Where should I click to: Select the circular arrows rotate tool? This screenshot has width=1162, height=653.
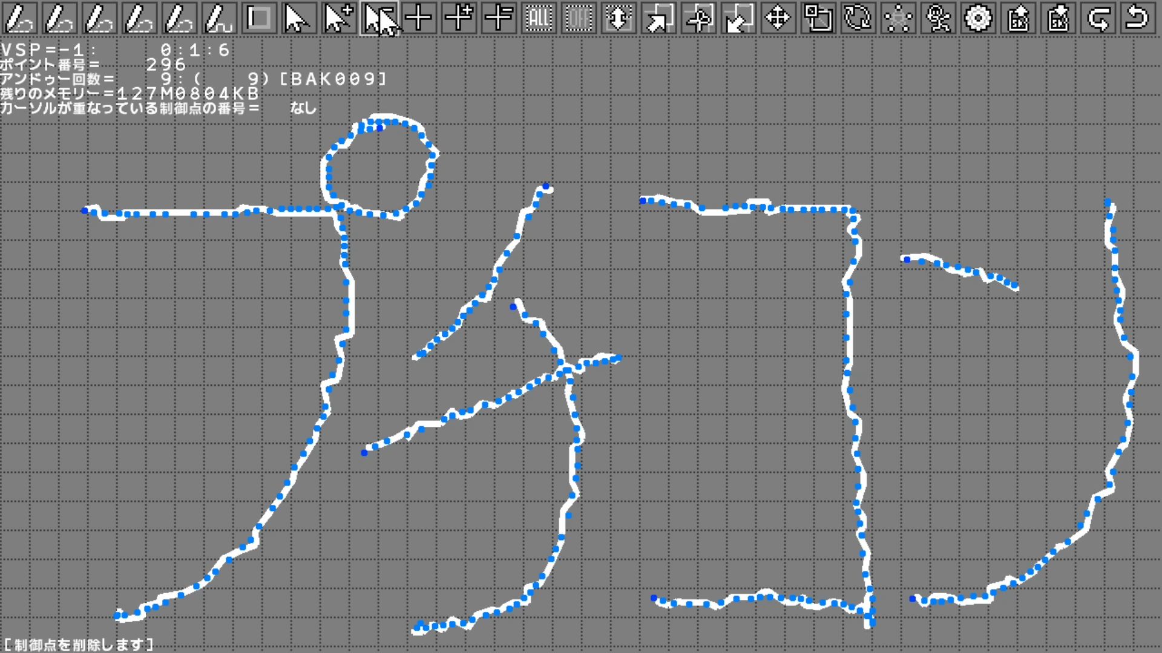coord(858,18)
